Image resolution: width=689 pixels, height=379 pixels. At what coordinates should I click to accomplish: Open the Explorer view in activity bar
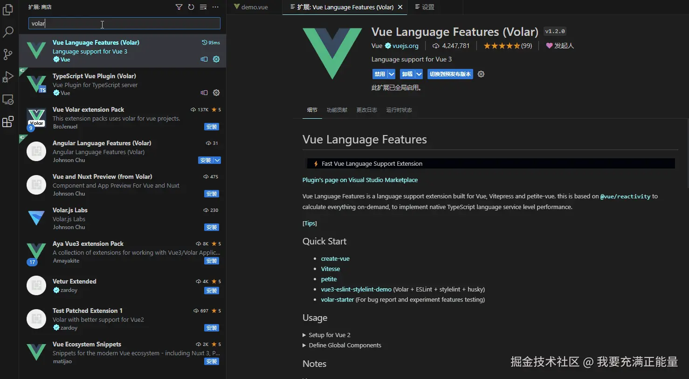click(x=8, y=10)
